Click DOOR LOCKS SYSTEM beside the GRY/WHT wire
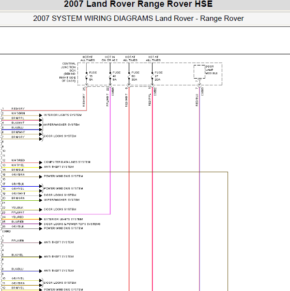The width and height of the screenshot is (290, 291). [x=60, y=195]
